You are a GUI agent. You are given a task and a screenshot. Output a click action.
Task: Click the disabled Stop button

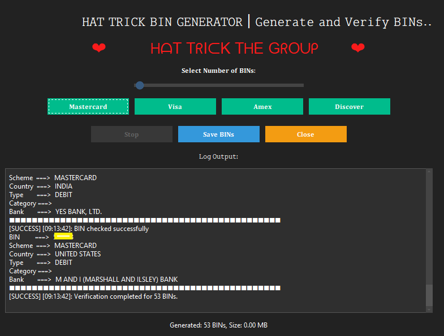[132, 134]
